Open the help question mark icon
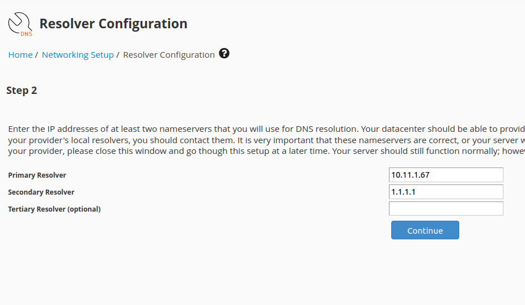This screenshot has width=525, height=305. click(225, 54)
